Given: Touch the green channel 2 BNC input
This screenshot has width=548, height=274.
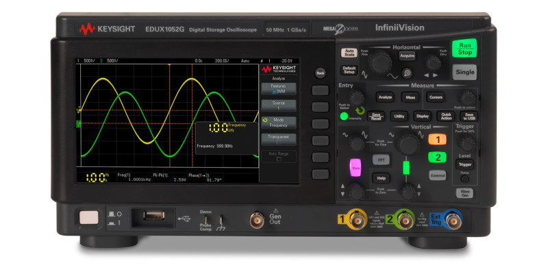Looking at the screenshot, I should 406,220.
